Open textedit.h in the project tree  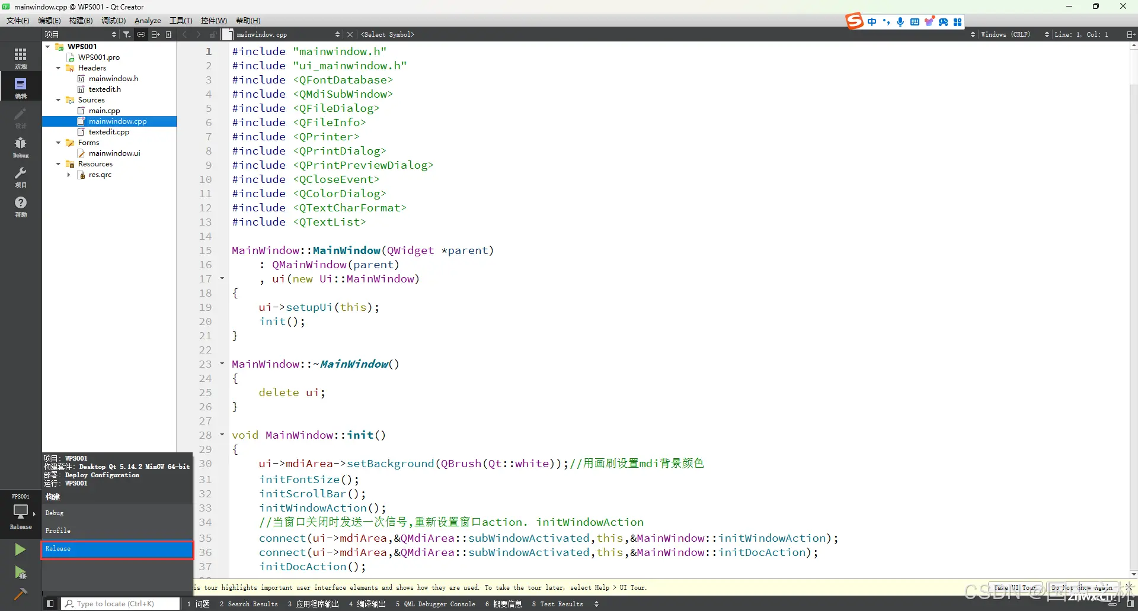coord(105,89)
